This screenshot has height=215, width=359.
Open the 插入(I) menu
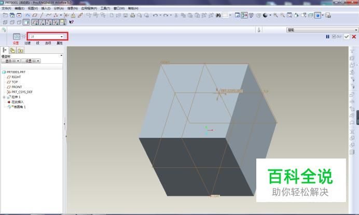[46, 8]
